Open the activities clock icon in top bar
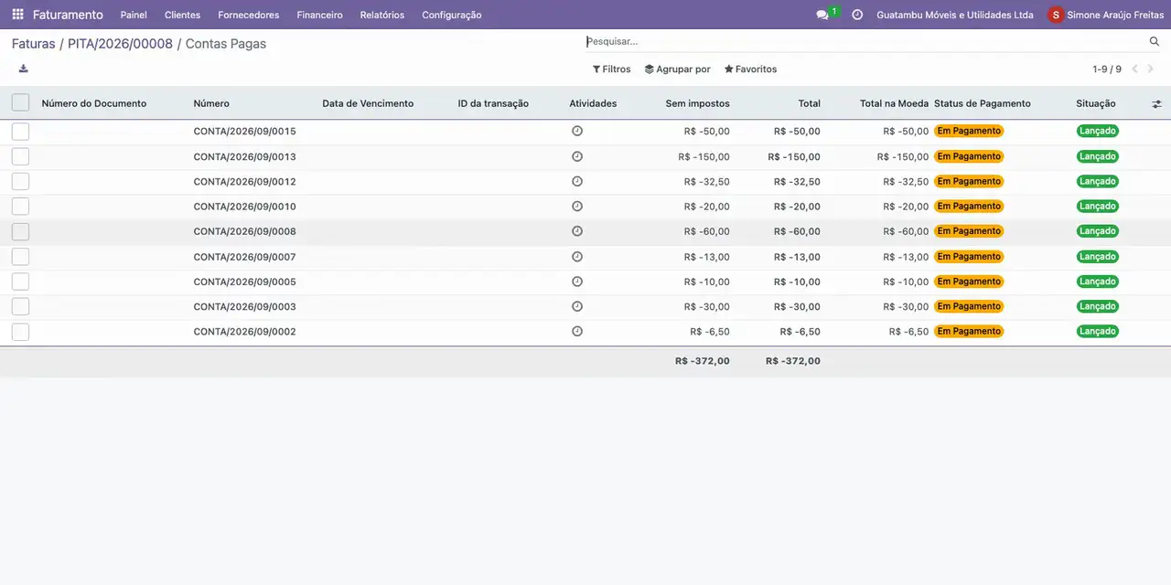Image resolution: width=1171 pixels, height=585 pixels. [x=857, y=15]
